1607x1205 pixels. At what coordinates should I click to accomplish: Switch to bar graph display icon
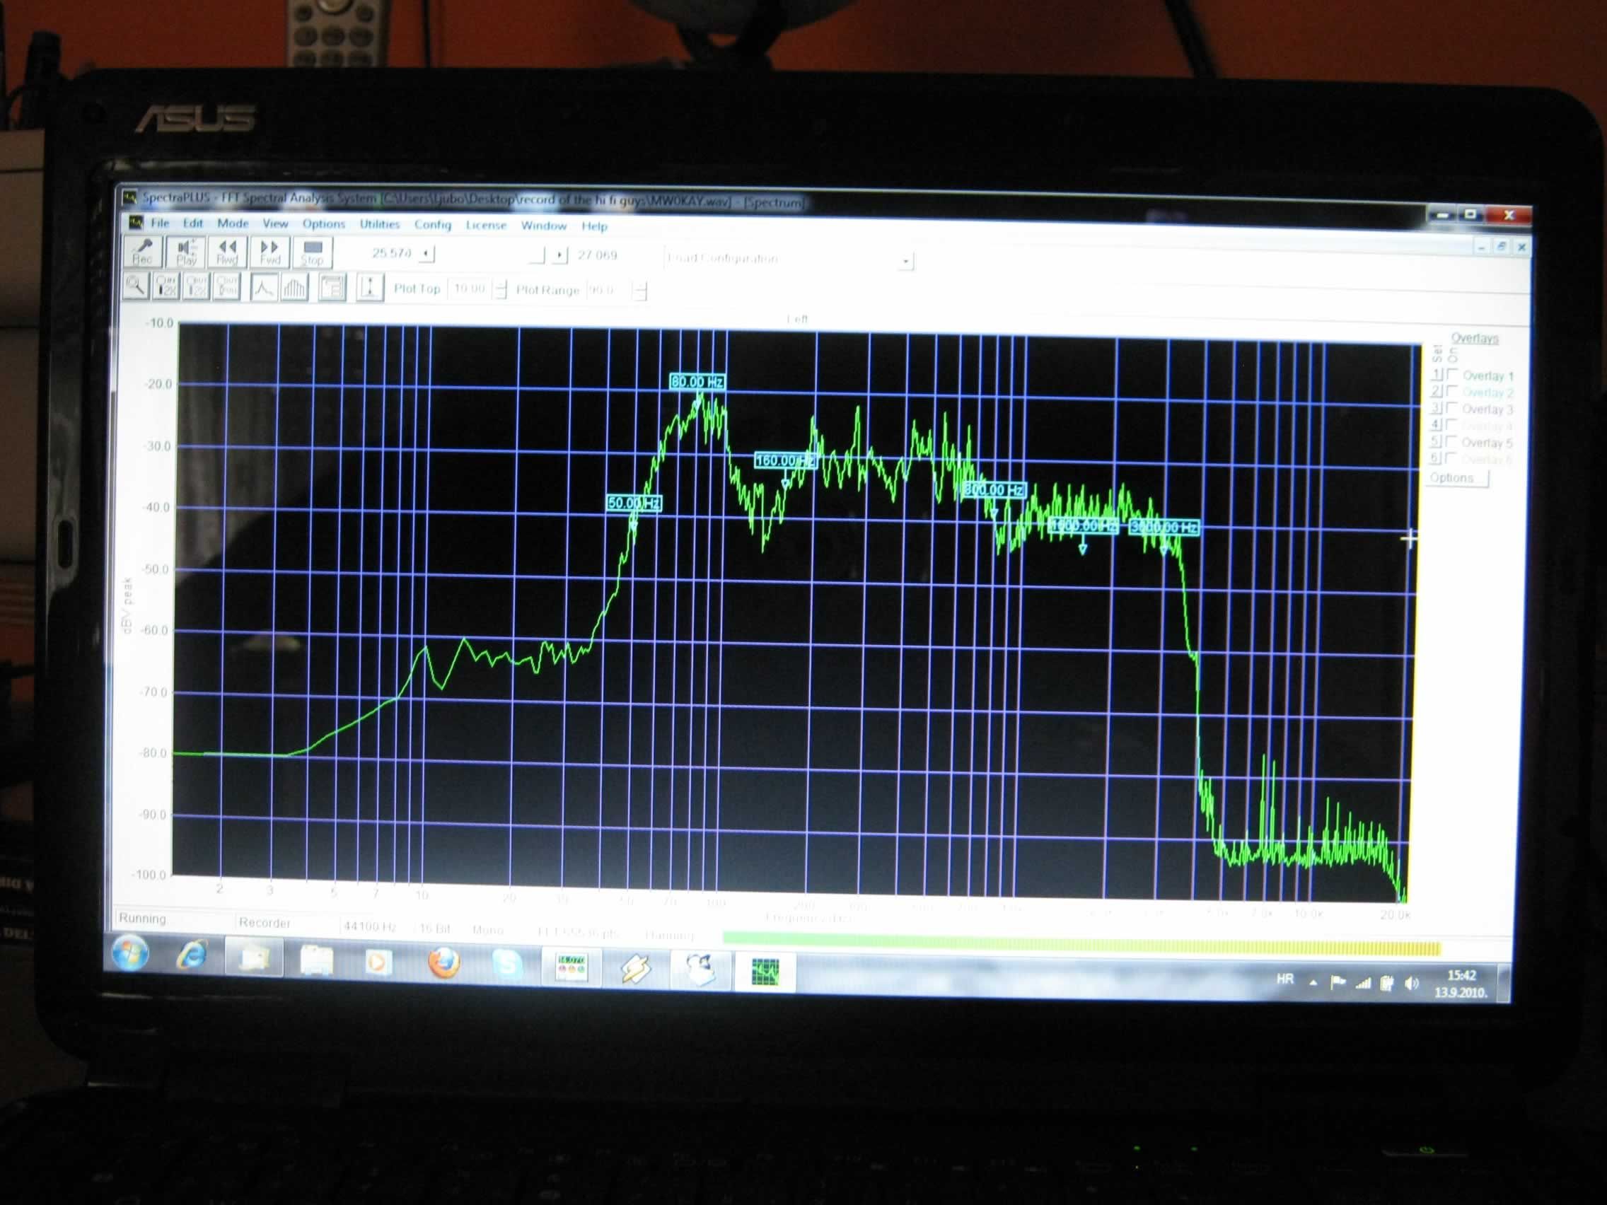click(294, 288)
